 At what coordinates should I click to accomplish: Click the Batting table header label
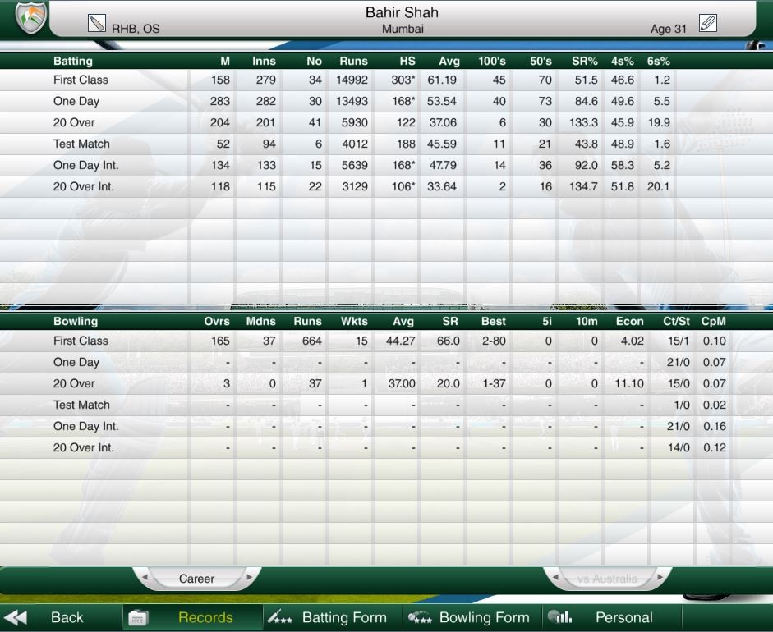(x=73, y=61)
